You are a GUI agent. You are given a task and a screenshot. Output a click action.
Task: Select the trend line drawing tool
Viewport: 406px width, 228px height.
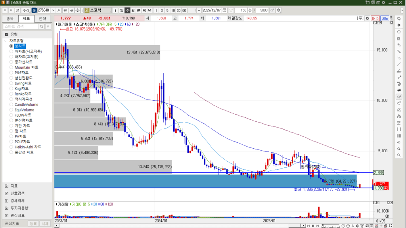pos(398,65)
